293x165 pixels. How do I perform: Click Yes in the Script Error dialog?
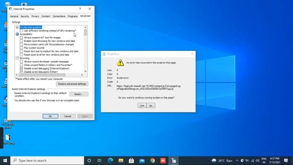click(x=142, y=105)
